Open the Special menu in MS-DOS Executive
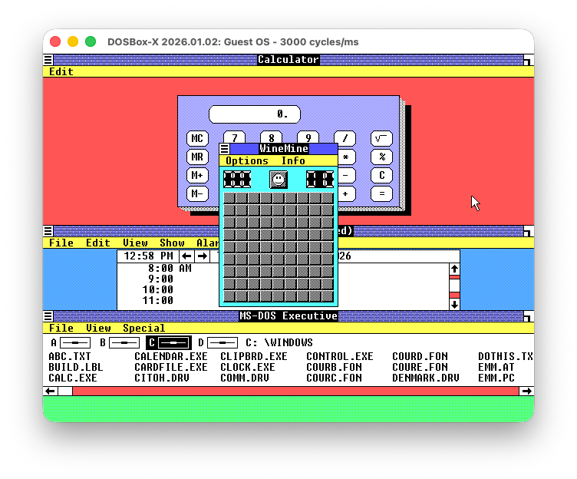The height and width of the screenshot is (479, 577). [x=143, y=328]
